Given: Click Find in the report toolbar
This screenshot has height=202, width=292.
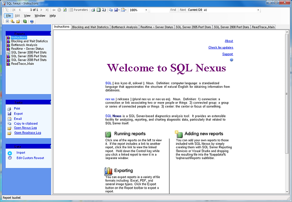Looking at the screenshot, I should [x=173, y=10].
